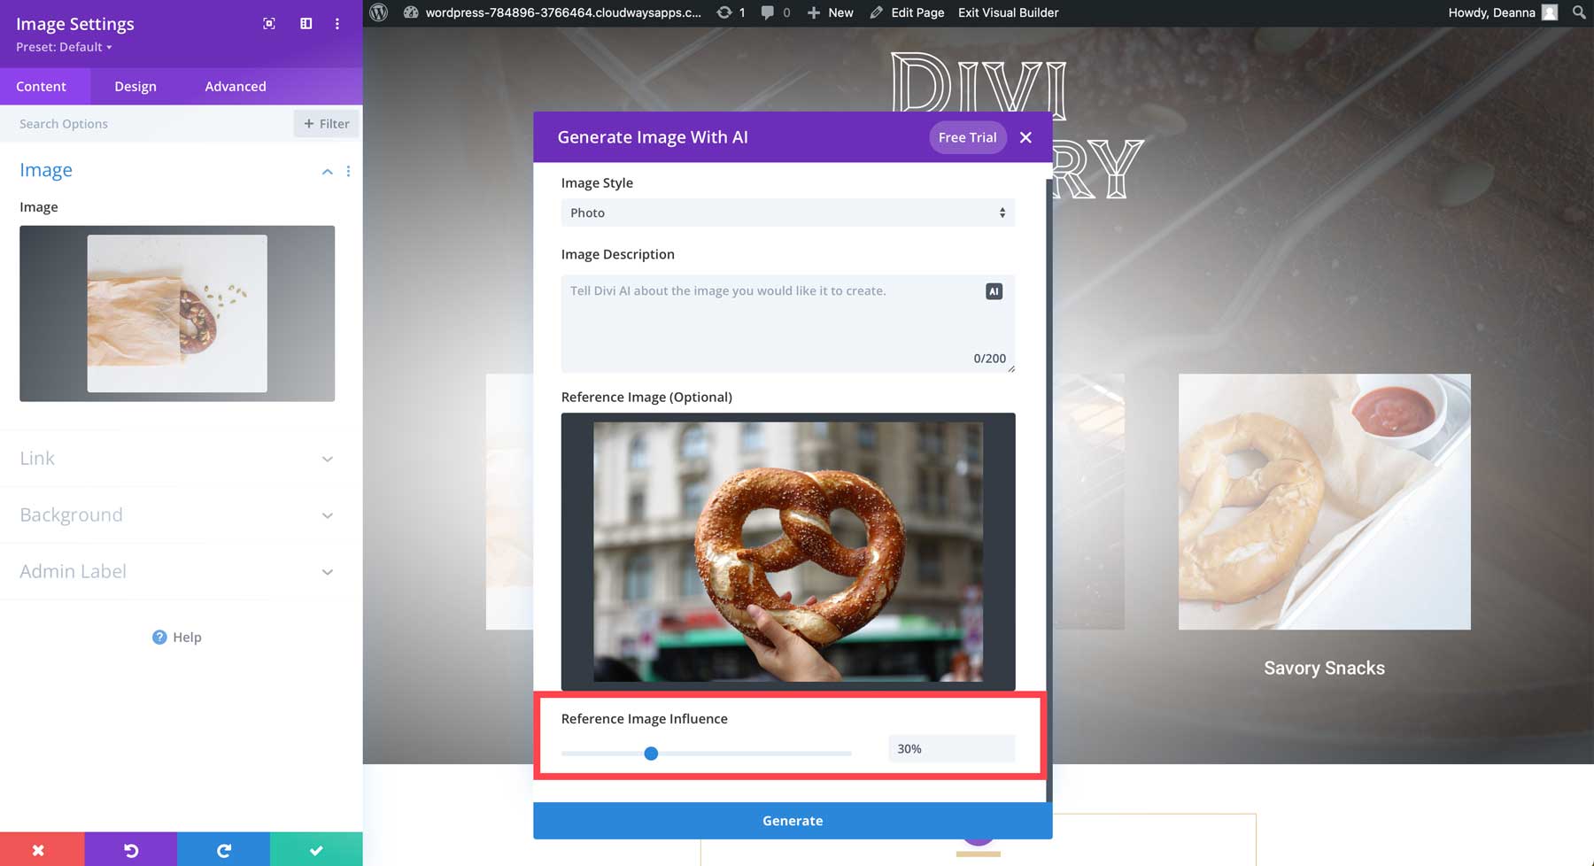Click Deanna's user avatar
Viewport: 1594px width, 866px height.
click(x=1550, y=12)
